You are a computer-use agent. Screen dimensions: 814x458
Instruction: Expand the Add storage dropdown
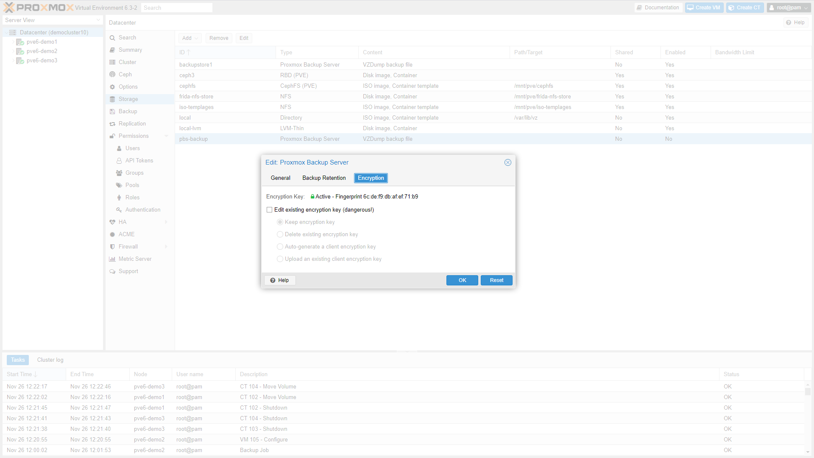(190, 38)
